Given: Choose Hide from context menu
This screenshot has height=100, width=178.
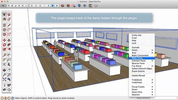Looking at the screenshot, I should click(x=142, y=41).
